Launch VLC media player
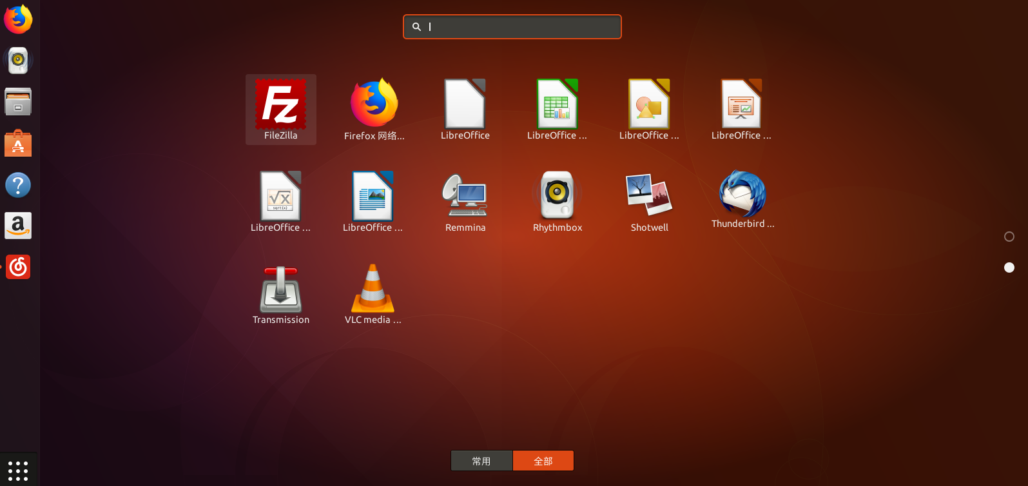Viewport: 1028px width, 486px height. tap(373, 294)
